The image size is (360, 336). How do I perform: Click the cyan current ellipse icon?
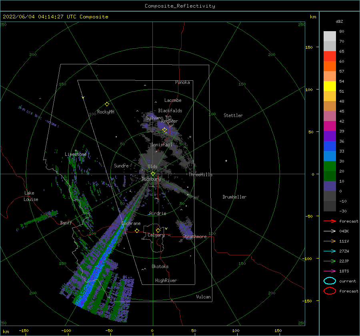330,281
